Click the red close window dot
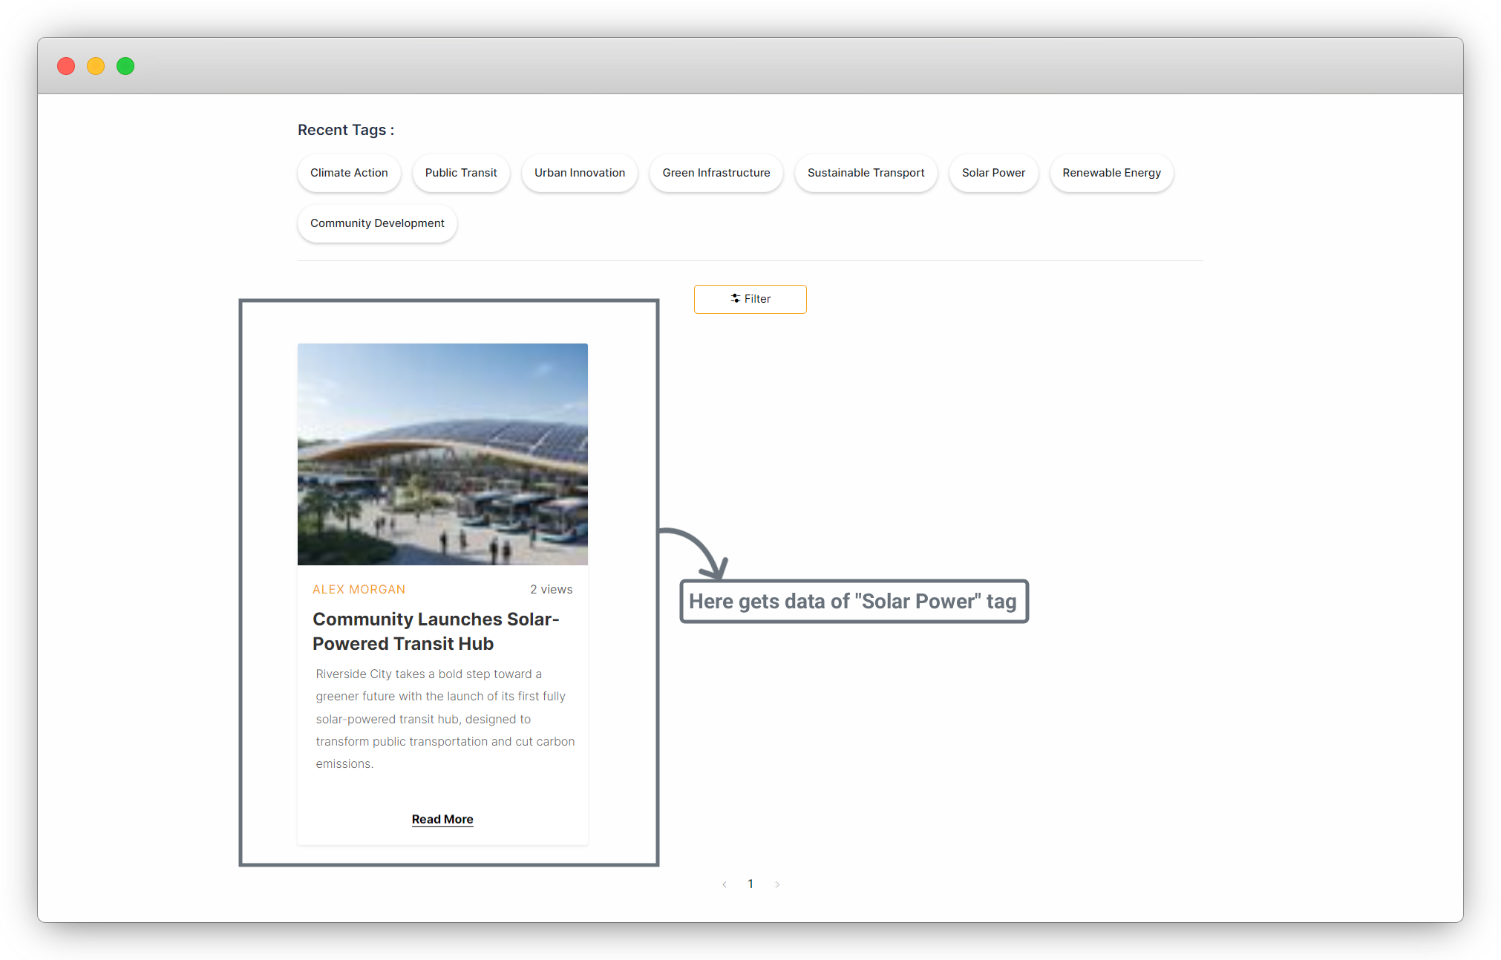Viewport: 1501px width, 960px height. [x=66, y=66]
